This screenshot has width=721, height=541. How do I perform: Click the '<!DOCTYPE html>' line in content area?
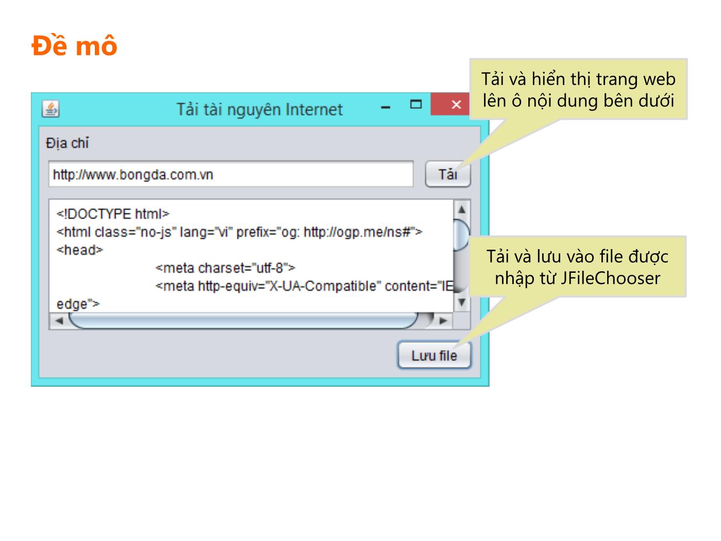click(113, 214)
